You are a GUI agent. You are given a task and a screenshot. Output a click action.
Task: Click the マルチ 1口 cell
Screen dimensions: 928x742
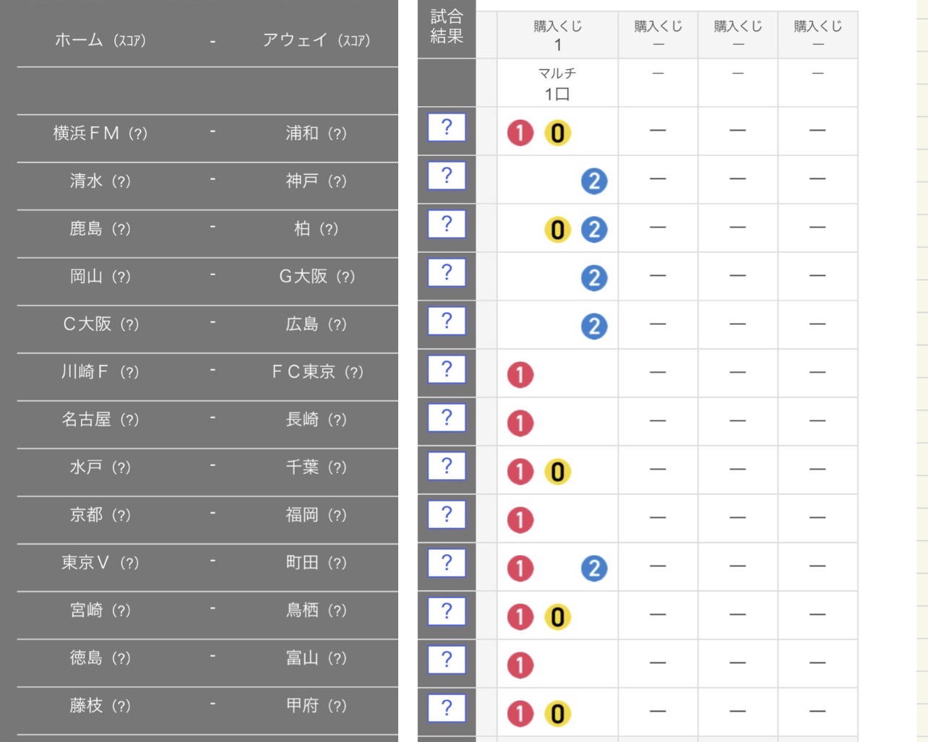(557, 83)
